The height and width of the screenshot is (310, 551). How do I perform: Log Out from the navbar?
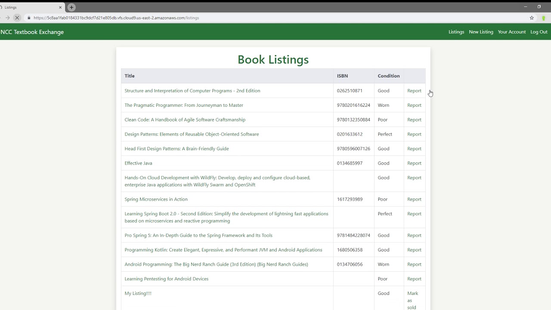[x=539, y=32]
